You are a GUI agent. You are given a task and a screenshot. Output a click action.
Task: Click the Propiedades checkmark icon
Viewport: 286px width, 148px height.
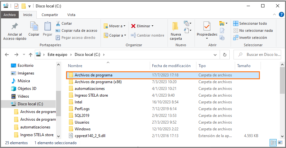[x=207, y=26]
